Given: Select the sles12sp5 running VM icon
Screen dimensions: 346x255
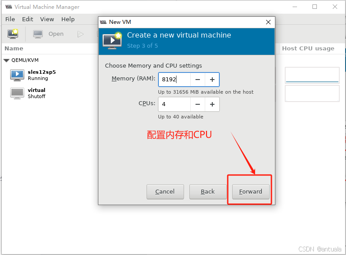Looking at the screenshot, I should [x=17, y=75].
